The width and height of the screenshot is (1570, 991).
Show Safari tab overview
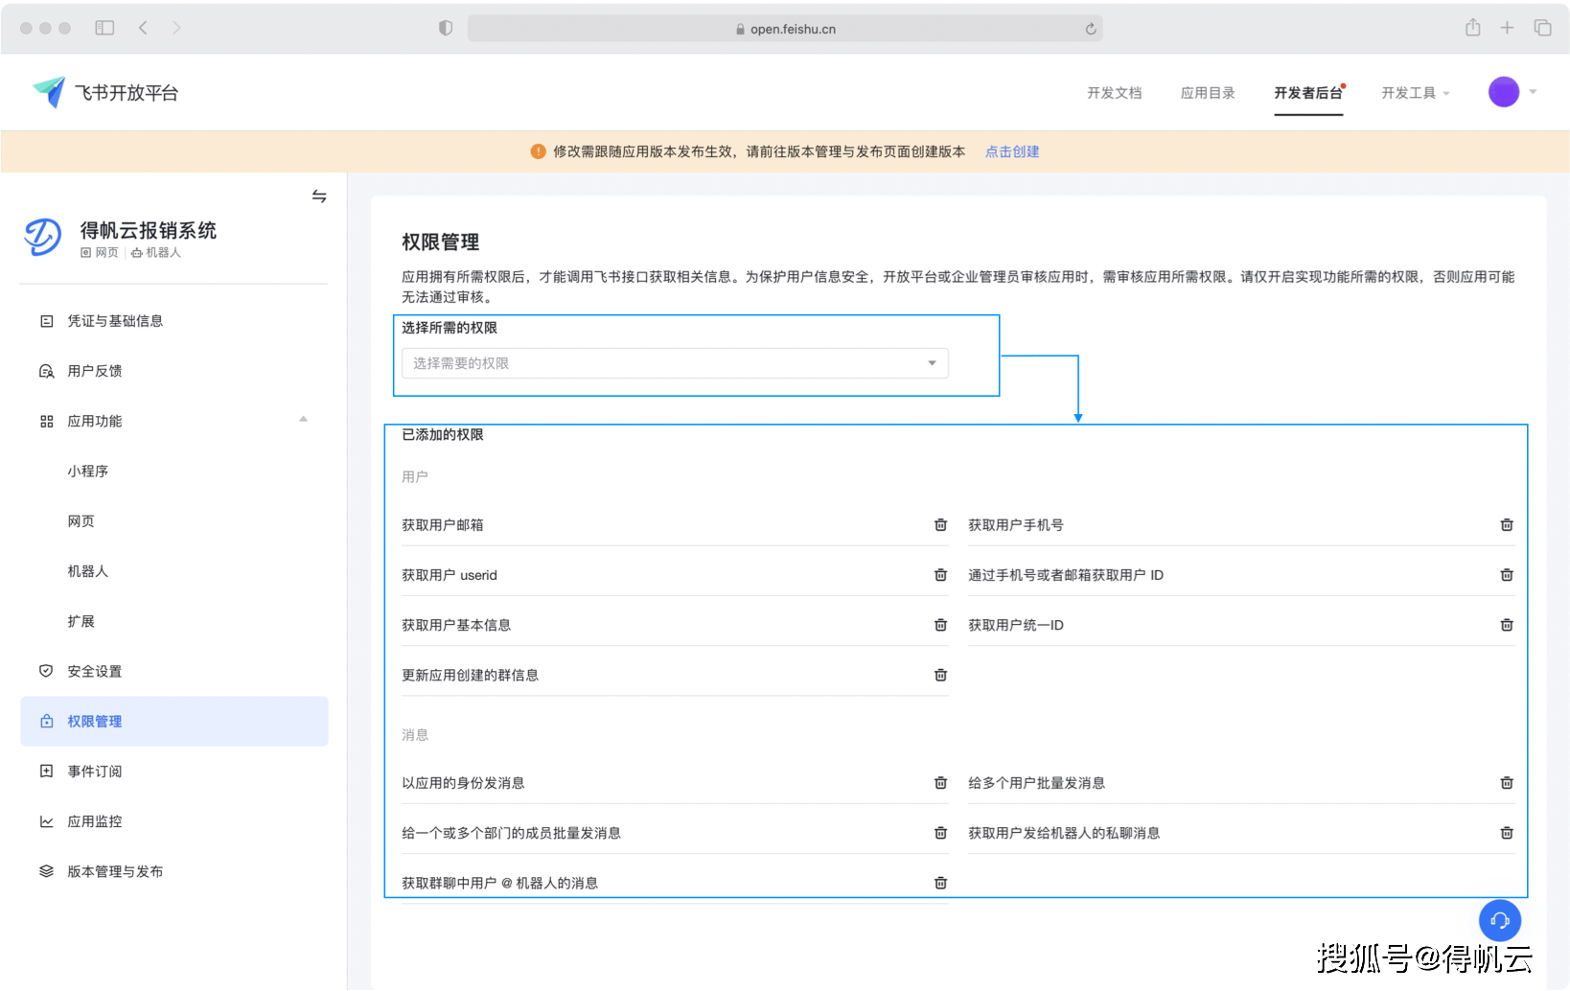pos(1542,28)
